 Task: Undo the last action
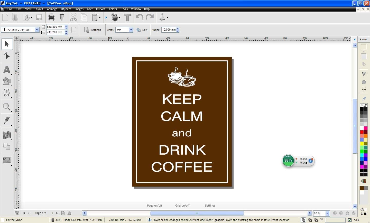pos(139,17)
